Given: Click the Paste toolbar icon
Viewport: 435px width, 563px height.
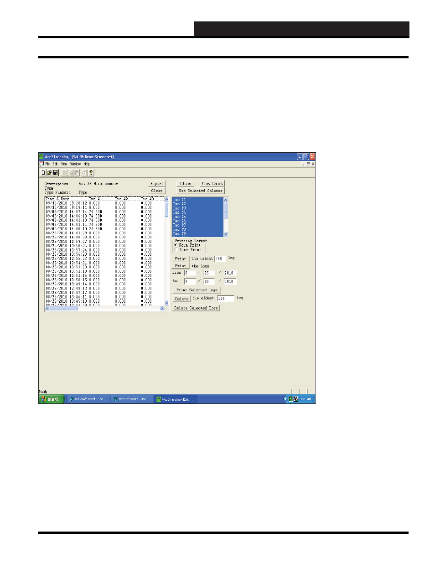Looking at the screenshot, I should (76, 173).
